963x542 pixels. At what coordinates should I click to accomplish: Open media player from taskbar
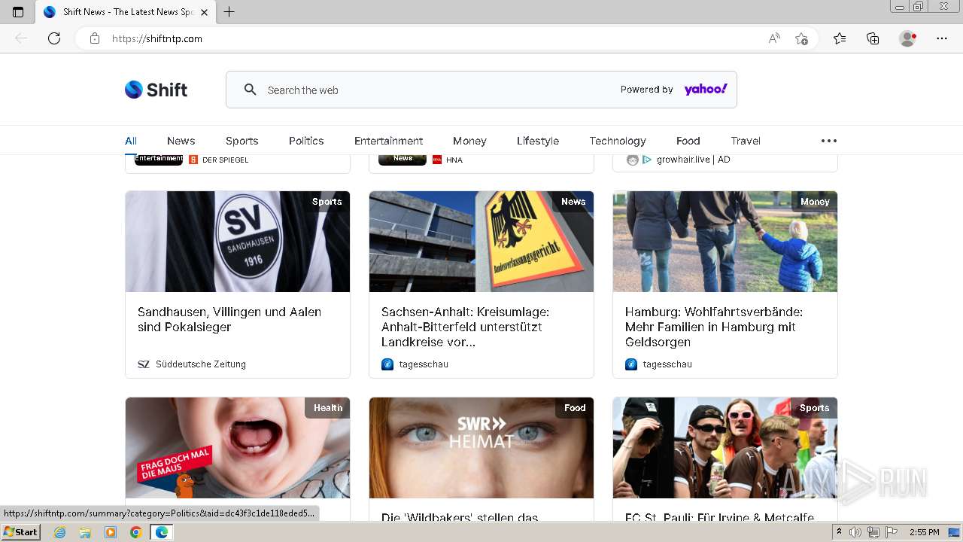(x=111, y=532)
